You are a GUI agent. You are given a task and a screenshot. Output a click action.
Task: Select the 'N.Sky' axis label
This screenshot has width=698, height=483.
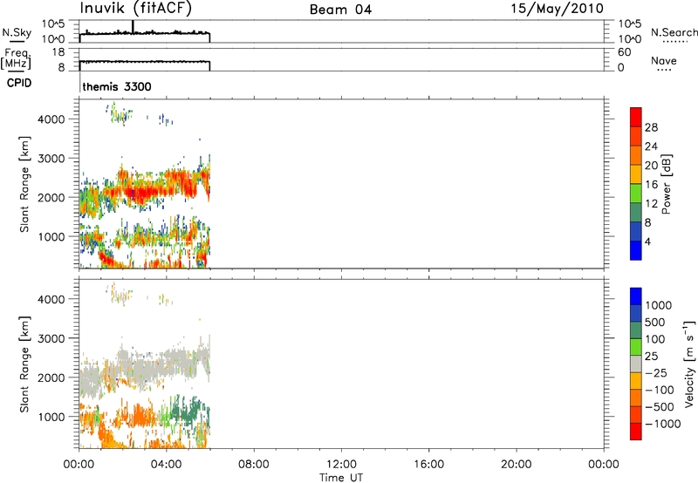(17, 32)
